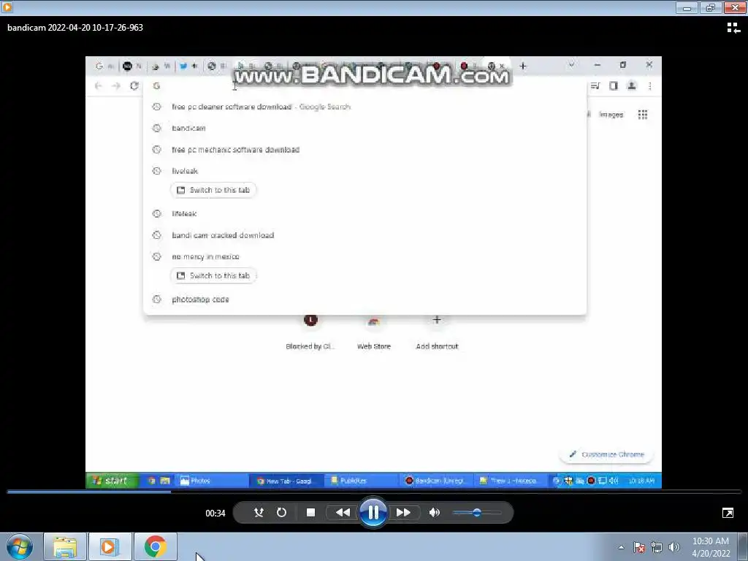748x561 pixels.
Task: Open the system volume tray icon
Action: click(674, 547)
